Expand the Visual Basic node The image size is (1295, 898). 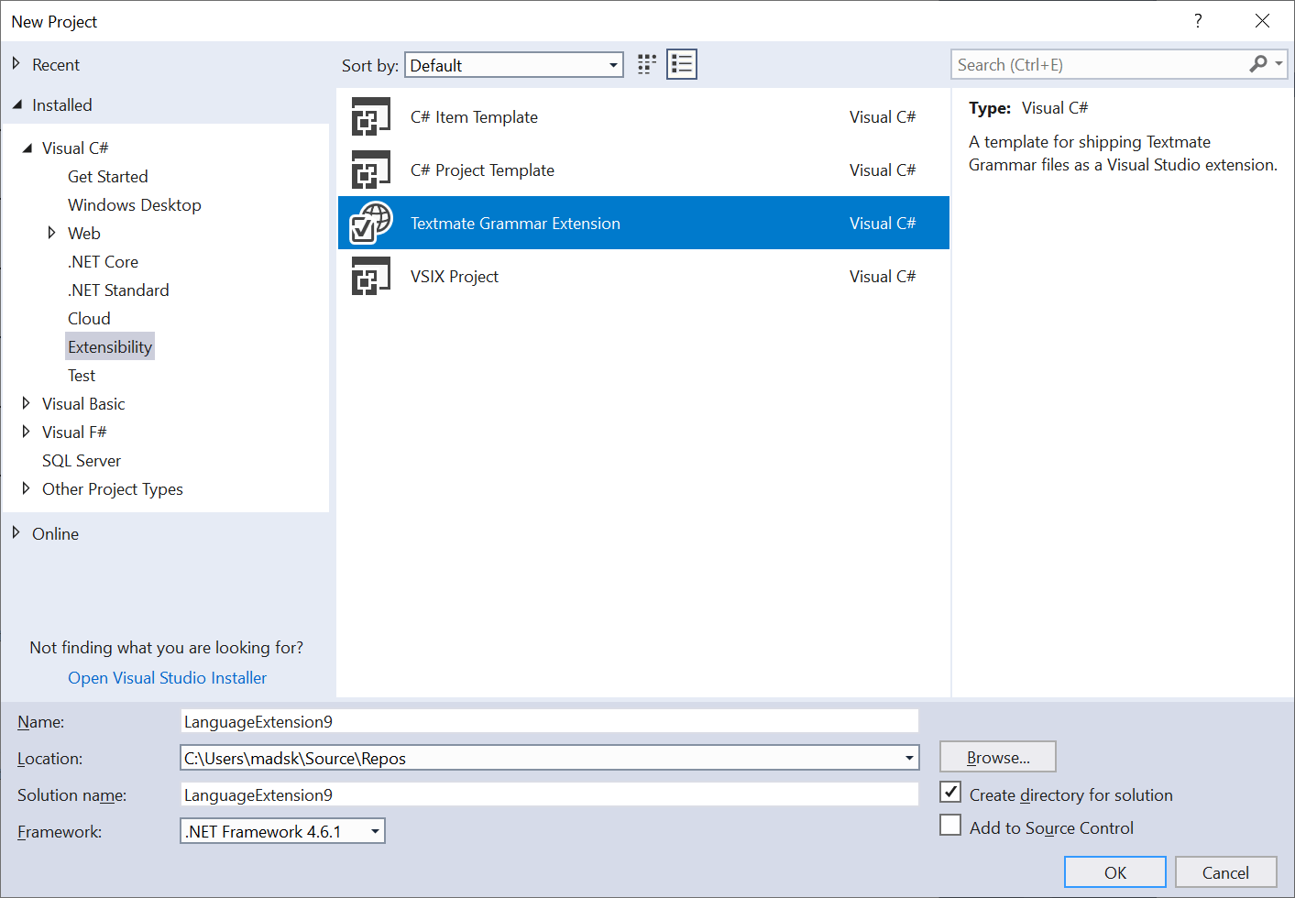26,403
